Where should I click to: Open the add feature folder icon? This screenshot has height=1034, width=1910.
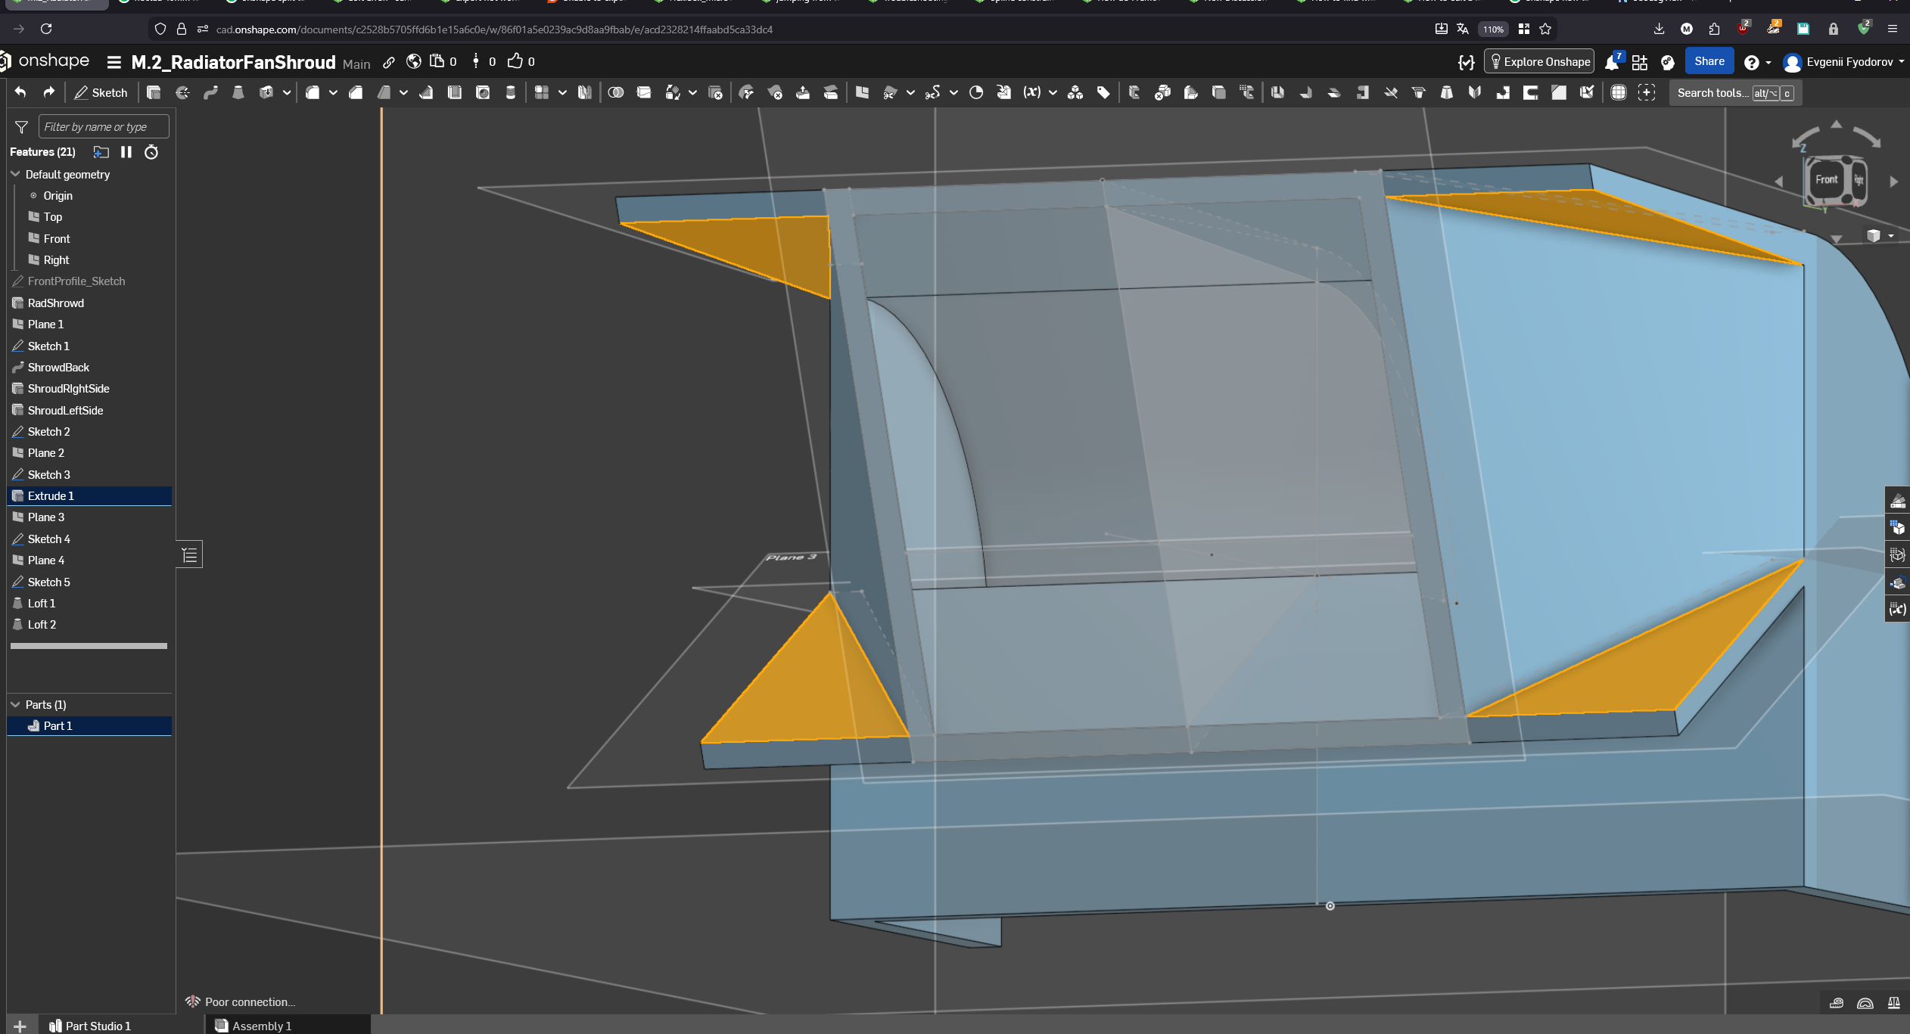(x=101, y=152)
